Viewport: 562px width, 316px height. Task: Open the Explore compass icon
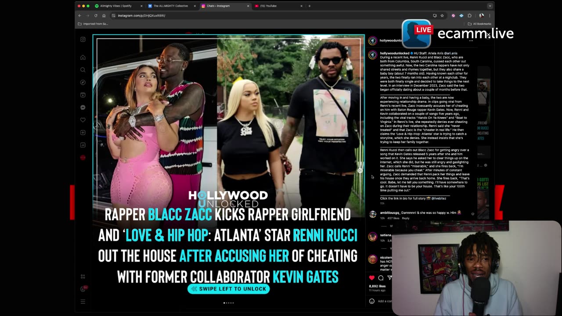pos(83,83)
